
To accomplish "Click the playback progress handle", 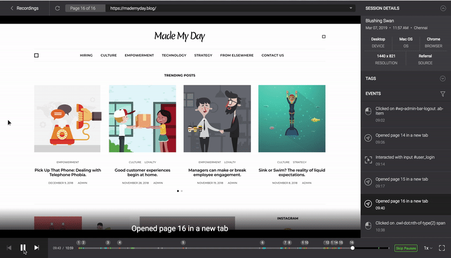I will coord(352,248).
